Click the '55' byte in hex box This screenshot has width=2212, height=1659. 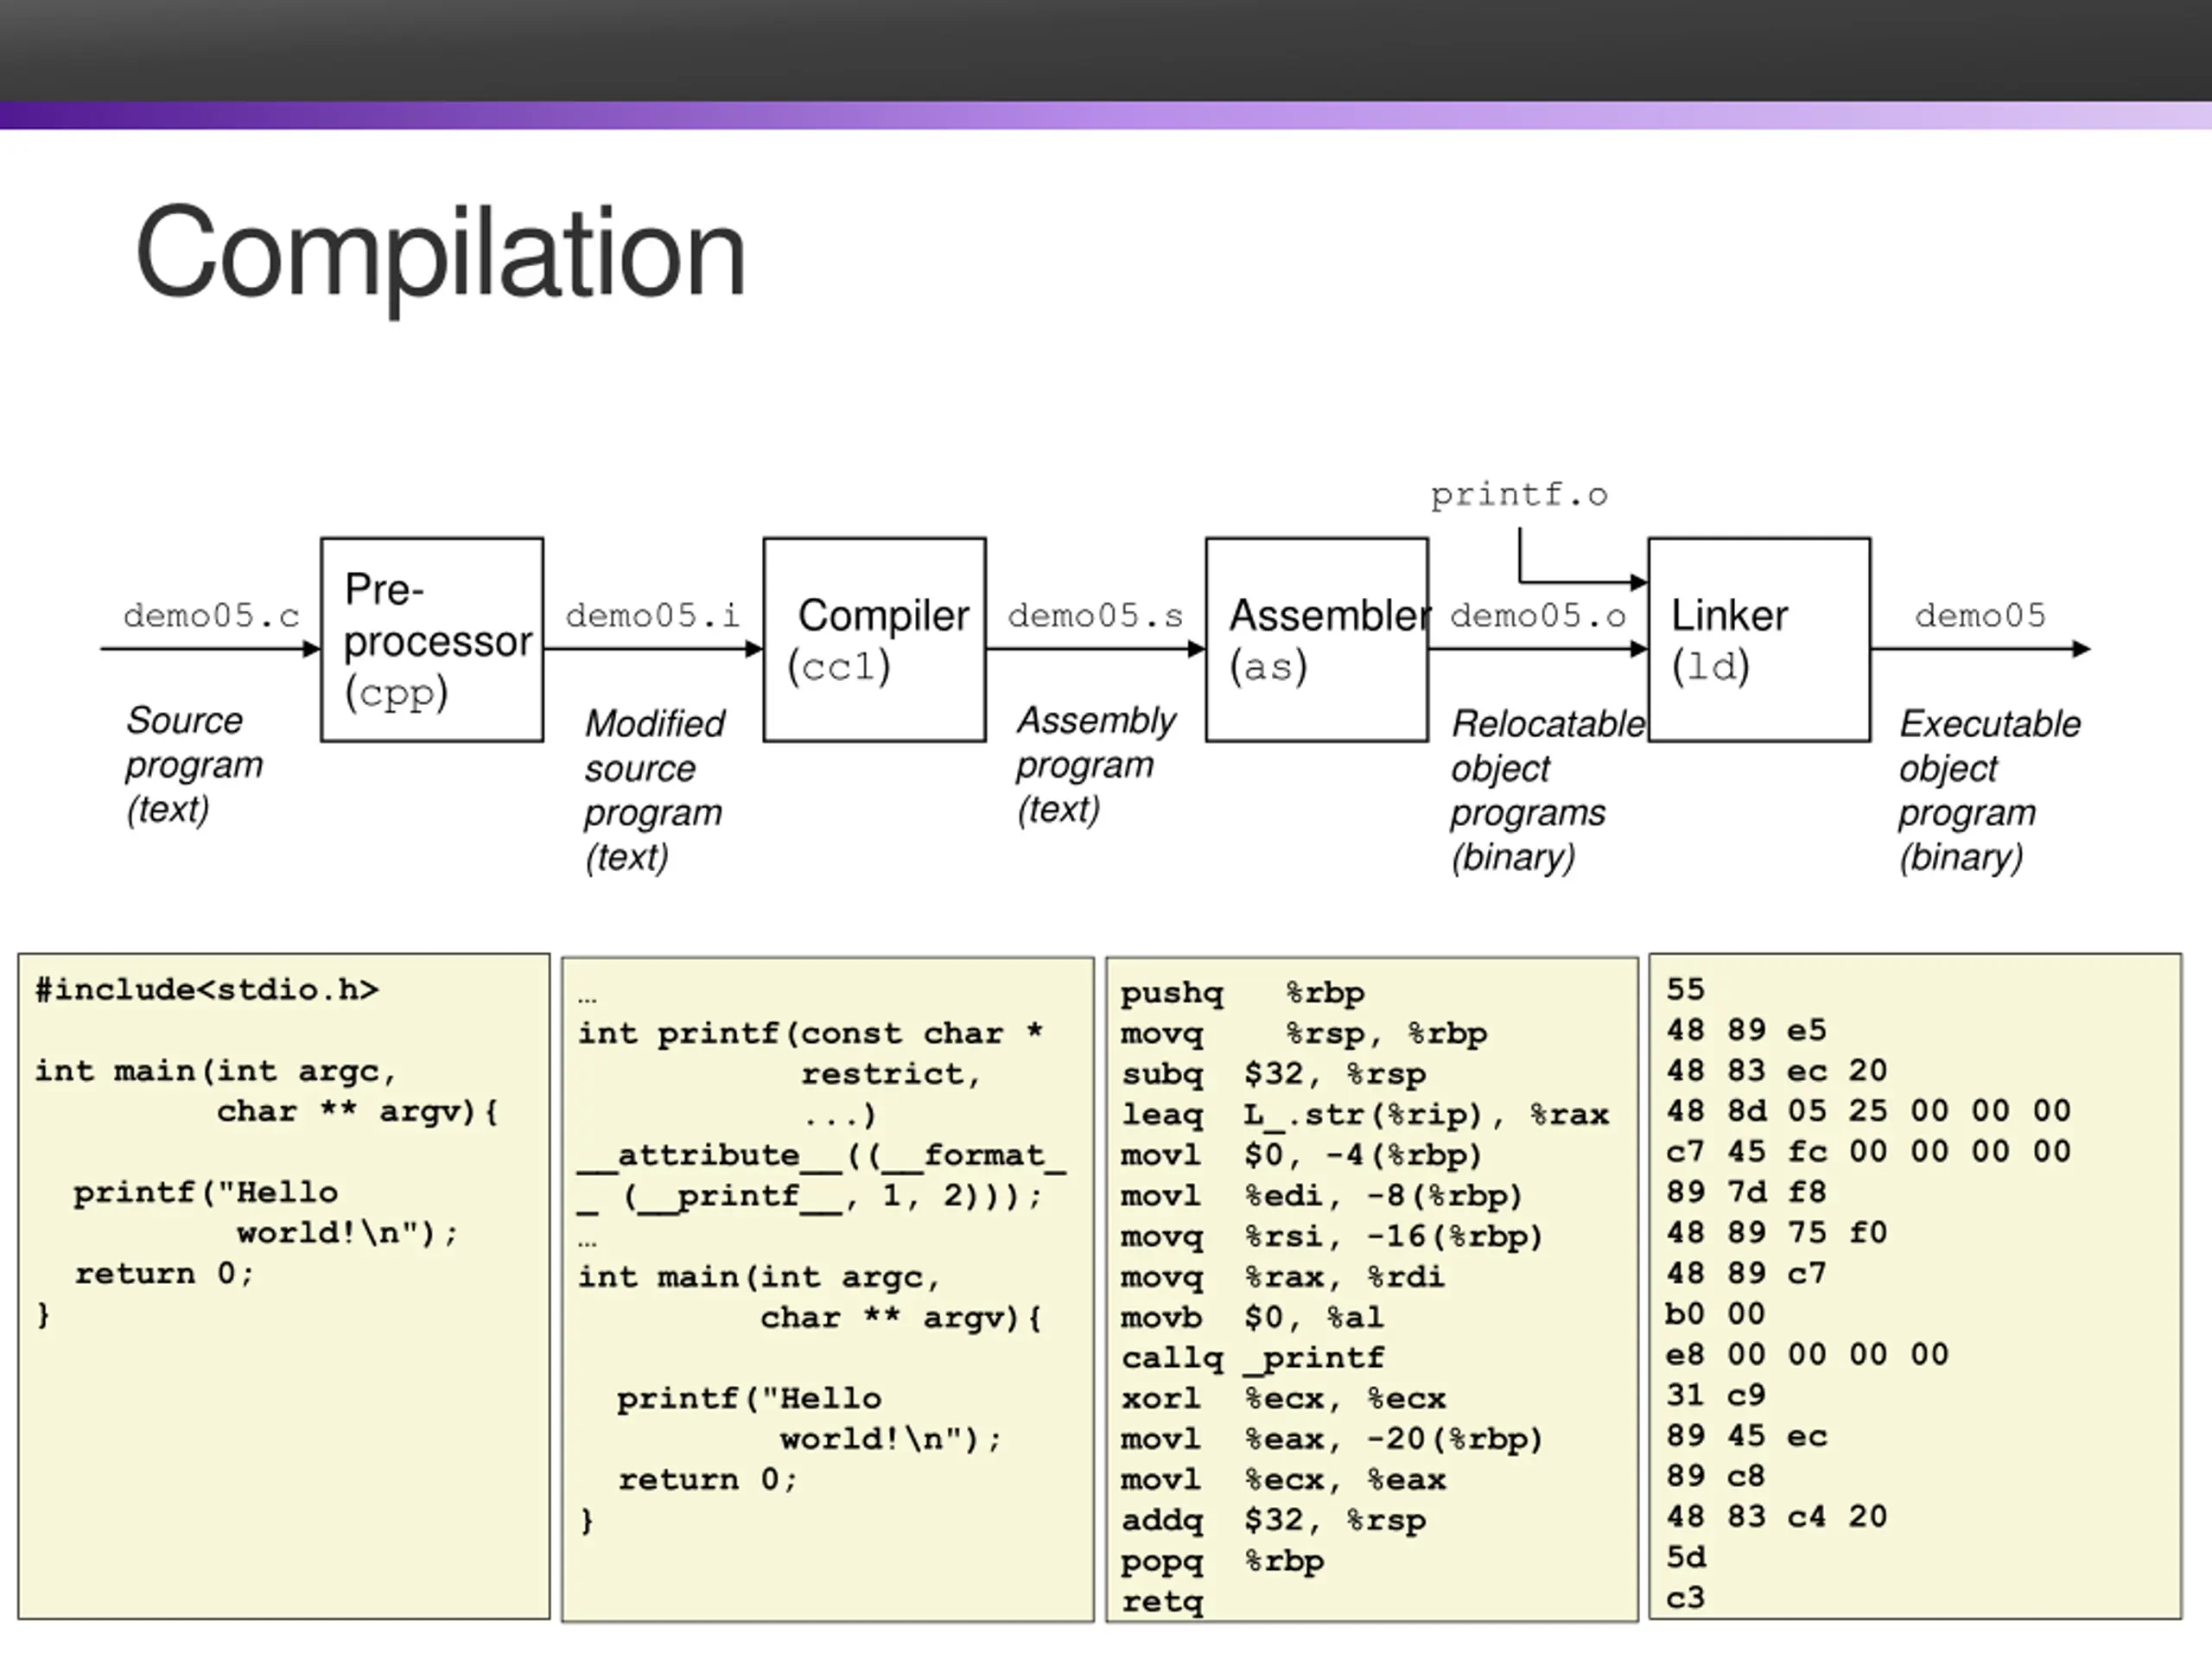[x=1685, y=990]
